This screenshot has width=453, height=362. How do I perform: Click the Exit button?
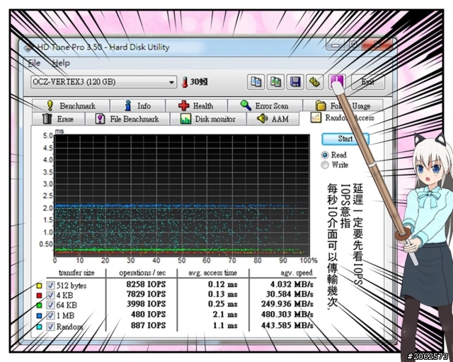click(x=368, y=82)
